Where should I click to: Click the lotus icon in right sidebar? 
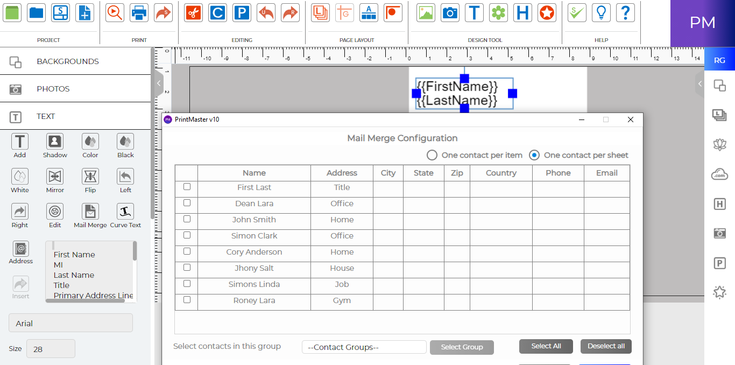tap(719, 144)
